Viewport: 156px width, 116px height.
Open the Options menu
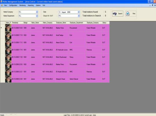tap(38, 5)
